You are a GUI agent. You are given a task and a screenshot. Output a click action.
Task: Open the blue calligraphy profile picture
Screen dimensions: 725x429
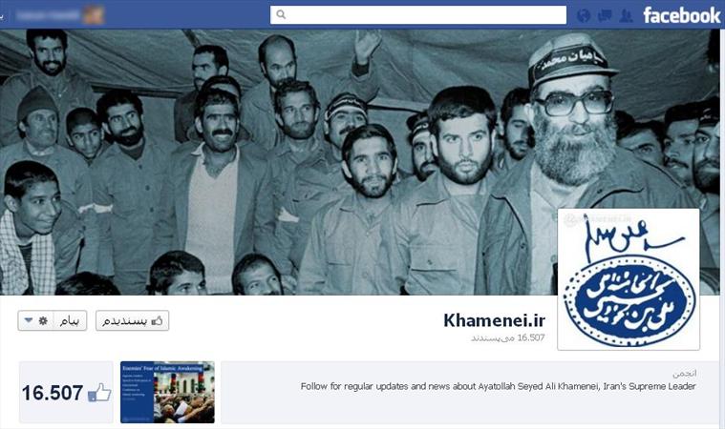[x=629, y=279]
